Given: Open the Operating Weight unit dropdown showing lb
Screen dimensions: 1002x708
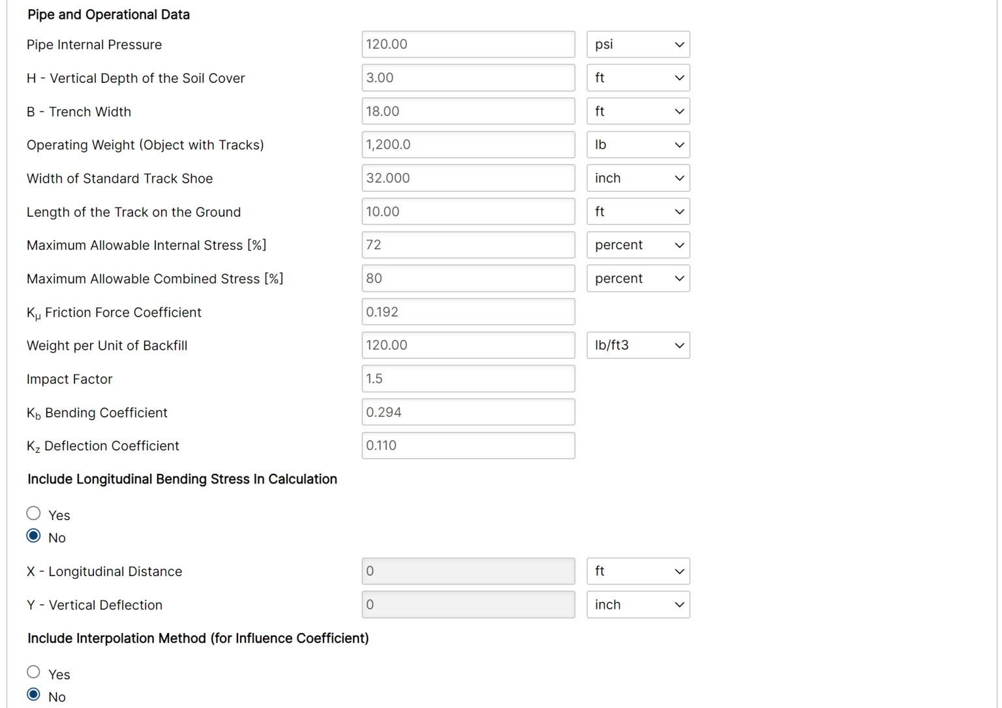Looking at the screenshot, I should click(x=637, y=144).
